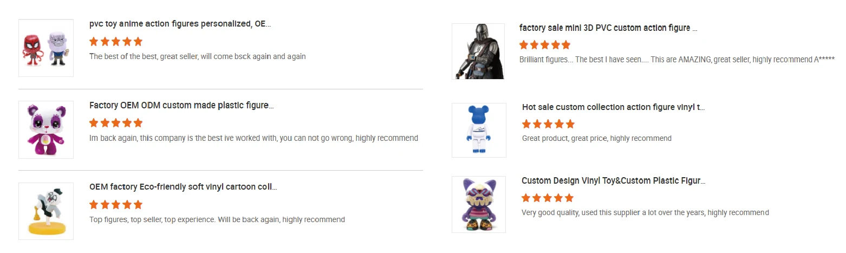
Task: Open 'pvc toy anime action figures personalized' listing
Action: pos(180,24)
